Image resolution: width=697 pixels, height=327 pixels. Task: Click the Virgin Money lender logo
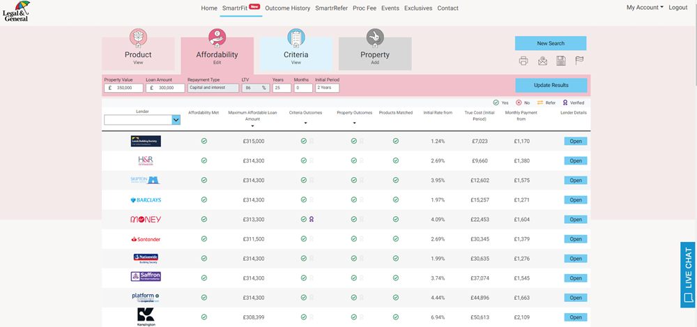pos(146,220)
